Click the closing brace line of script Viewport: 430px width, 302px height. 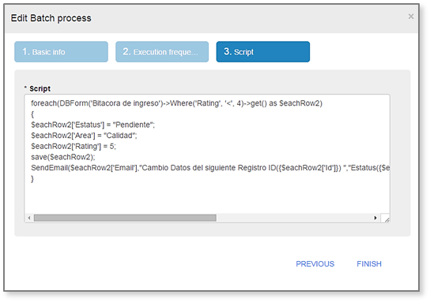pyautogui.click(x=32, y=179)
